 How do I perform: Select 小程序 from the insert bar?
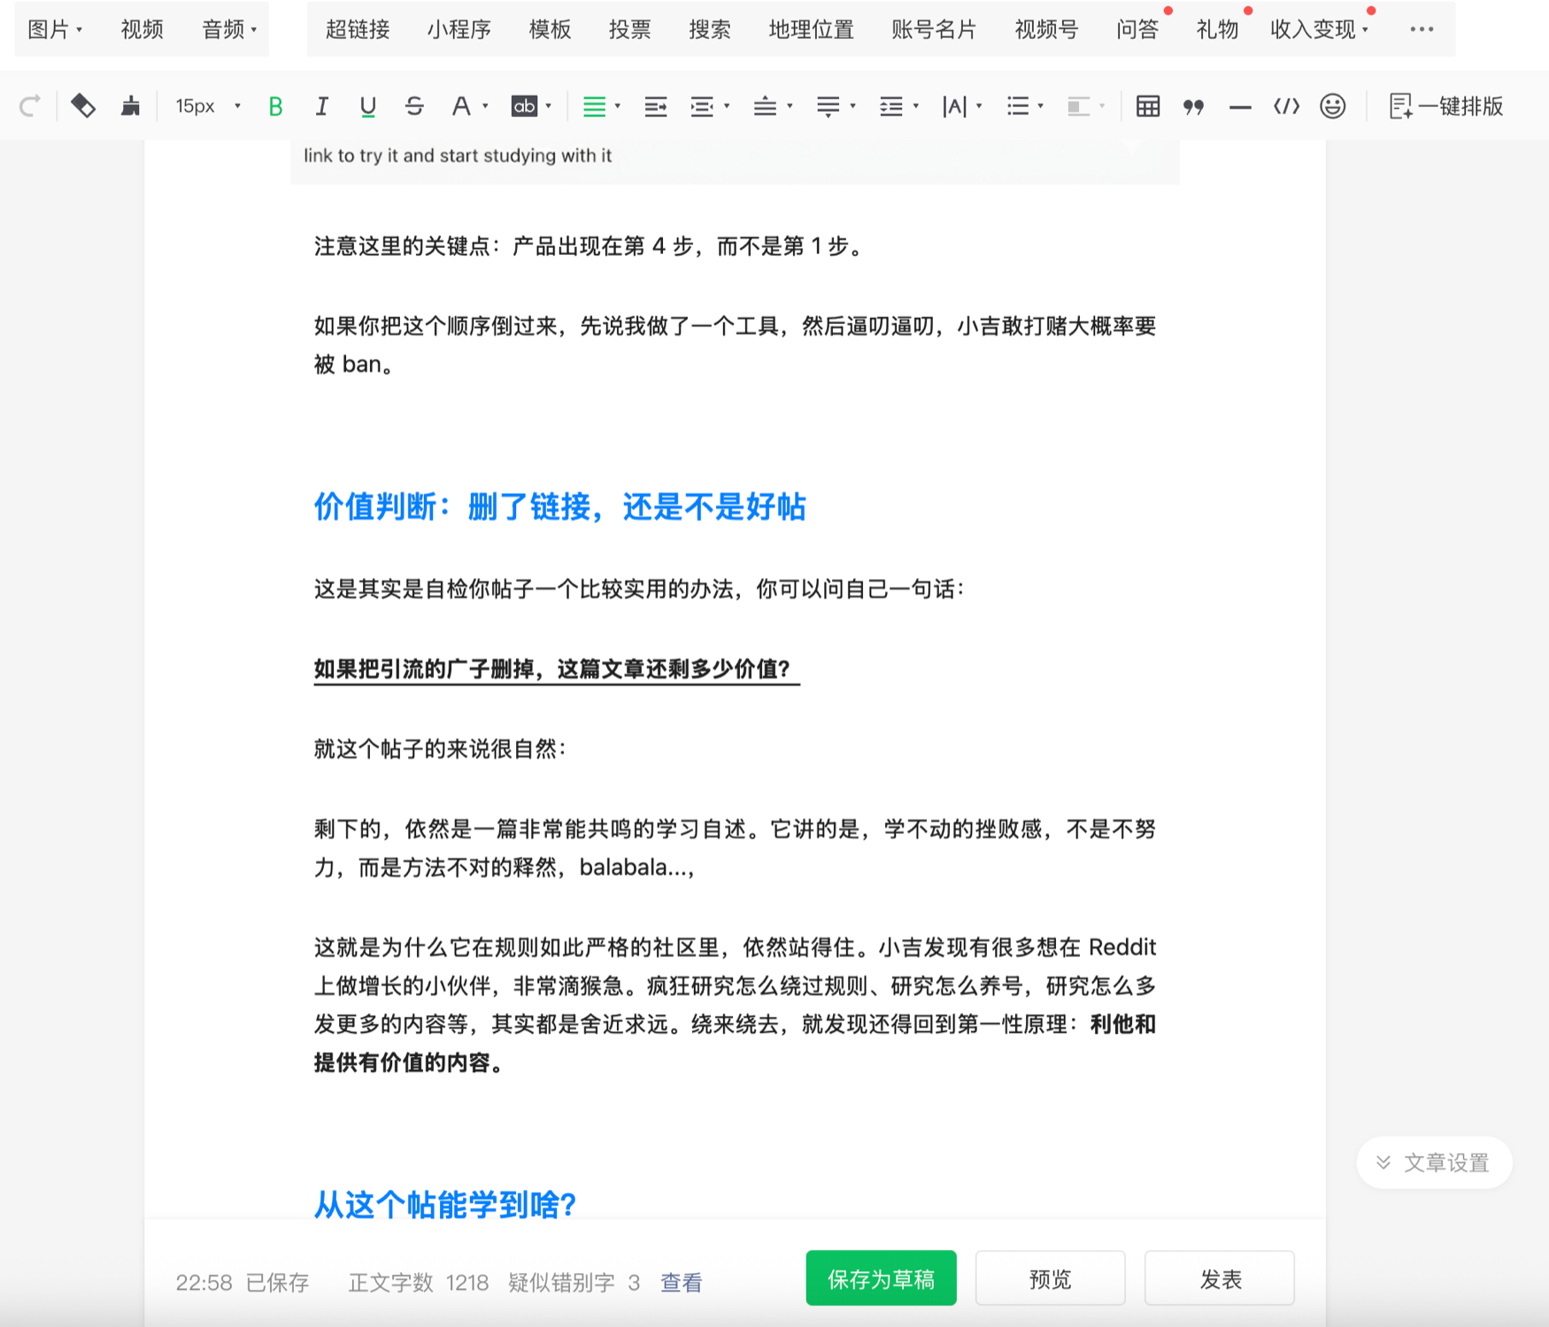tap(459, 29)
